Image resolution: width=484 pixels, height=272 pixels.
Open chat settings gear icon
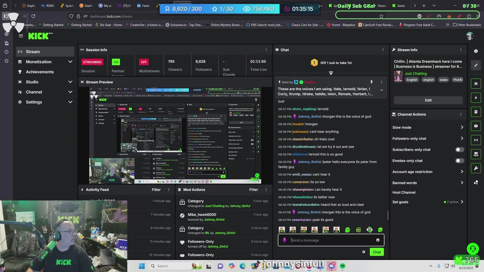[364, 252]
